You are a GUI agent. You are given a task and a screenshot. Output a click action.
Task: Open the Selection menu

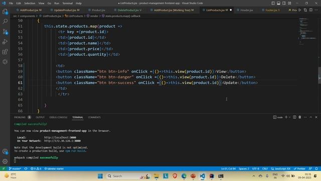point(30,4)
